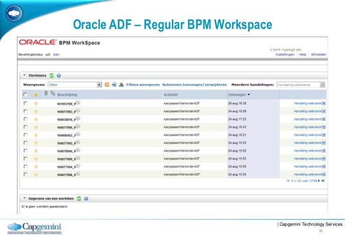Go to the next page of results
This screenshot has height=239, width=345.
(319, 181)
